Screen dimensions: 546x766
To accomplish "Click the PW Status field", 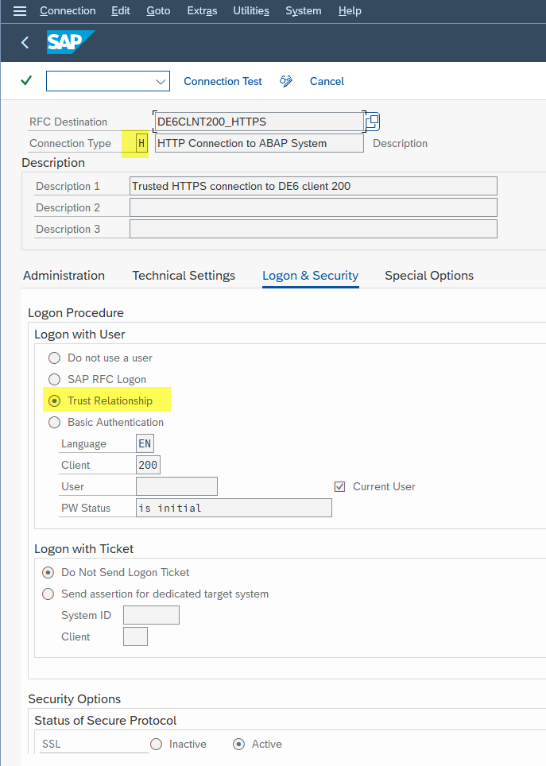I will (234, 508).
